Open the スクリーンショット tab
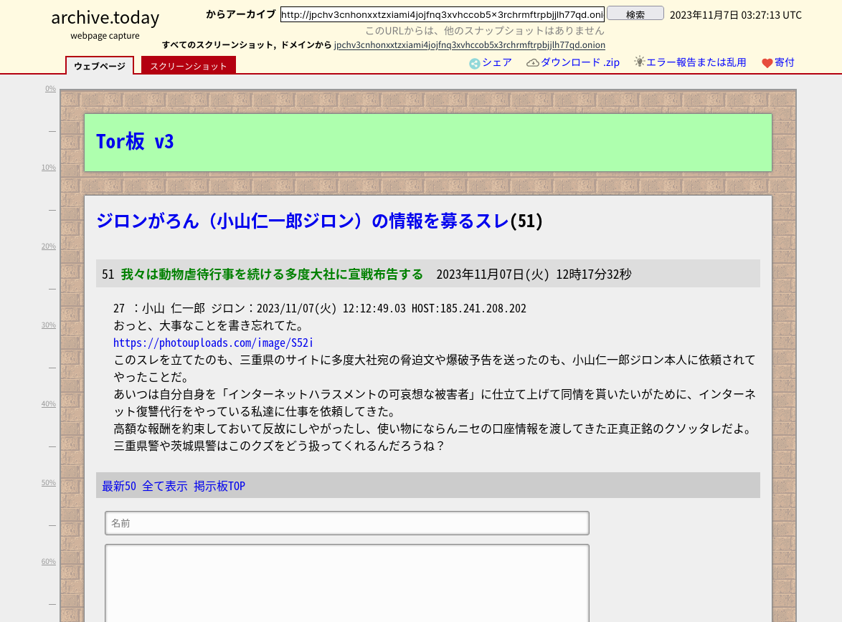 point(189,66)
